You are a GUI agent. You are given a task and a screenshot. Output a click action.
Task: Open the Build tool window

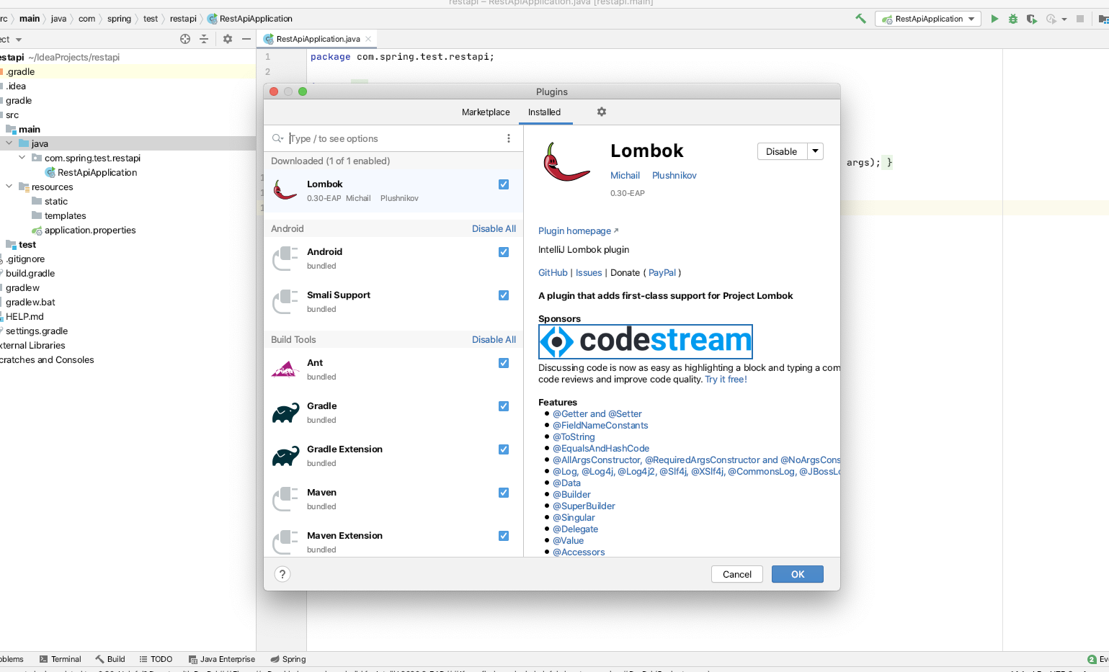click(x=110, y=659)
